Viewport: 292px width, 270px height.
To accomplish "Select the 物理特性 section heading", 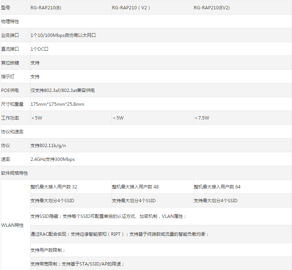I will [x=10, y=22].
